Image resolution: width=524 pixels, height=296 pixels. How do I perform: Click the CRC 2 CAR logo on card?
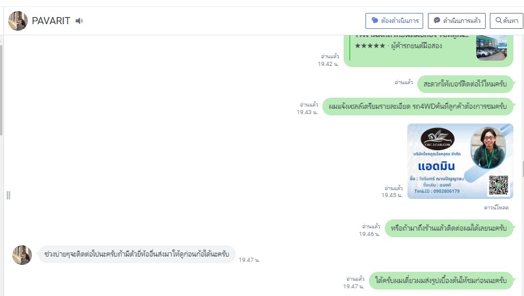[x=437, y=138]
